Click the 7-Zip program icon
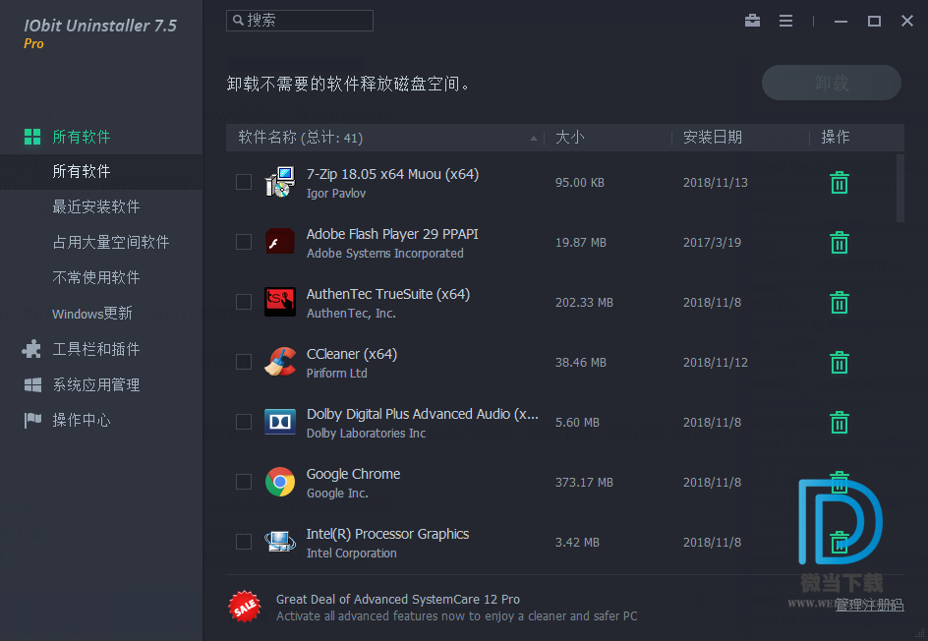 pyautogui.click(x=280, y=182)
